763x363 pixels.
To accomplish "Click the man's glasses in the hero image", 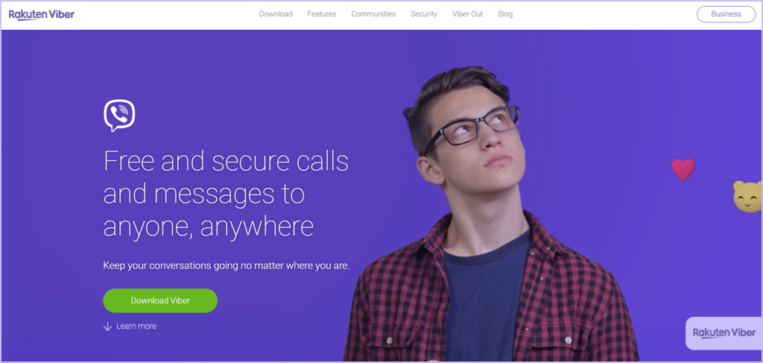I will [x=471, y=127].
